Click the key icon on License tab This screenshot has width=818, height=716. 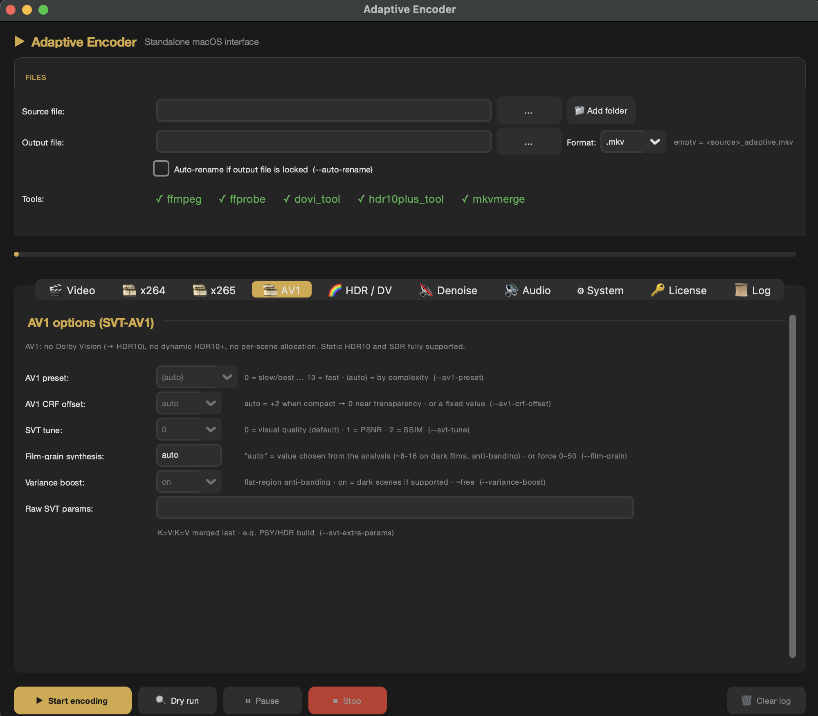click(x=658, y=290)
